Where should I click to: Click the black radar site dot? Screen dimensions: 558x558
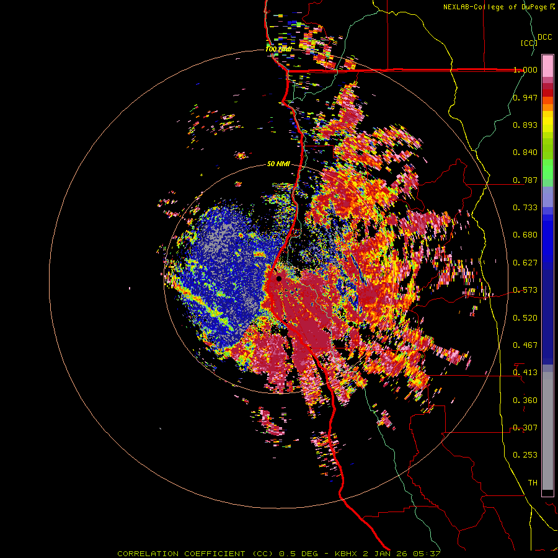pyautogui.click(x=279, y=278)
